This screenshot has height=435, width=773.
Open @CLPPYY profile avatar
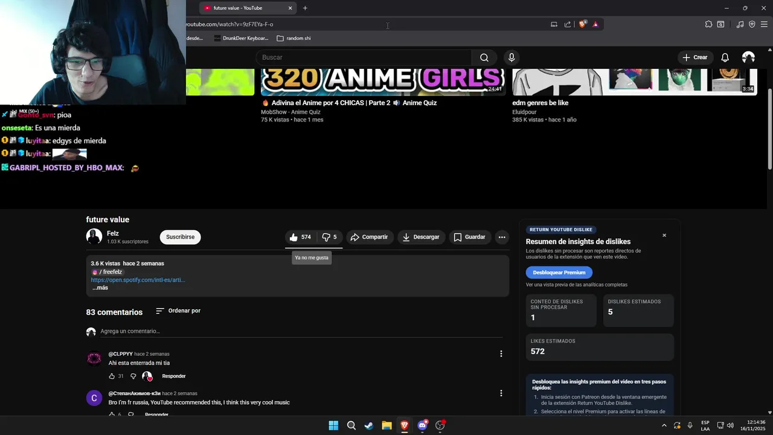(x=94, y=359)
